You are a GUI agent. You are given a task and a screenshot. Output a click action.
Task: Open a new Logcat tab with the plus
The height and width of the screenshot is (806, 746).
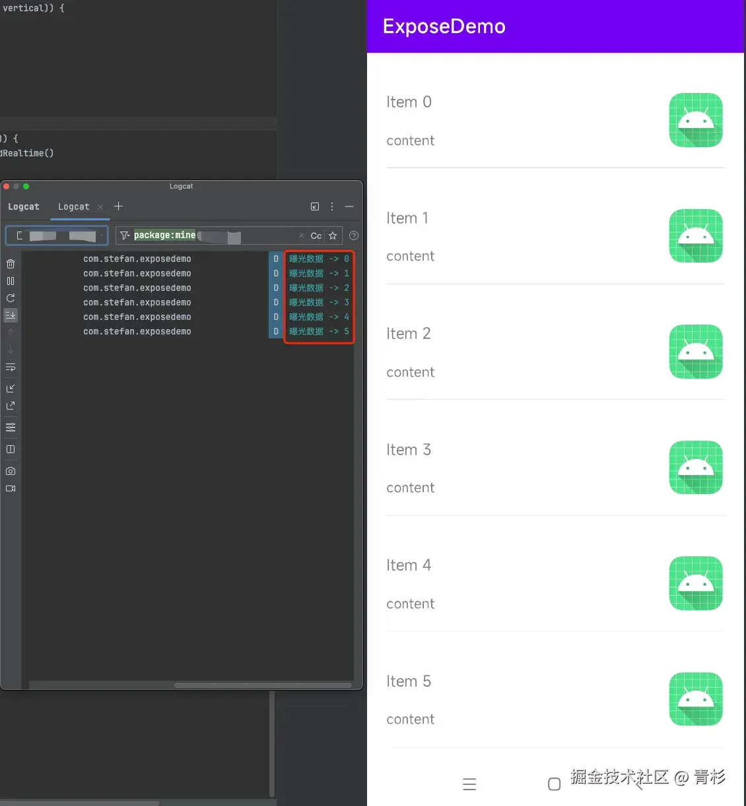(118, 206)
